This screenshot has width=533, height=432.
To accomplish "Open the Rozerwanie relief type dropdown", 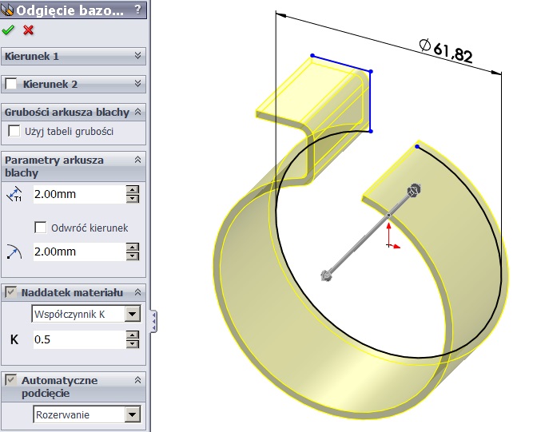I will pos(133,415).
